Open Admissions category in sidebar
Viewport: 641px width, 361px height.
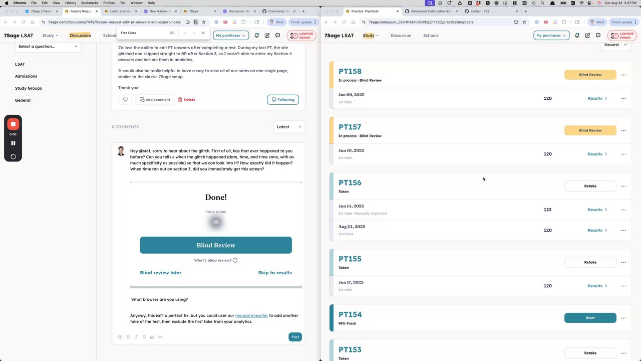[26, 76]
